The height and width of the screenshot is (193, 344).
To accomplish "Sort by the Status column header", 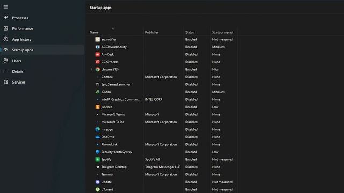I will click(190, 32).
